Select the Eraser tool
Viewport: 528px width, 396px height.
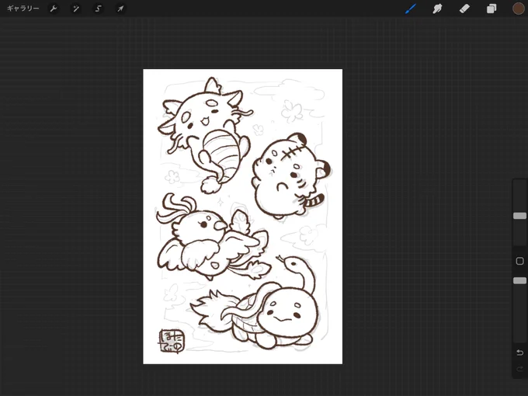coord(464,9)
